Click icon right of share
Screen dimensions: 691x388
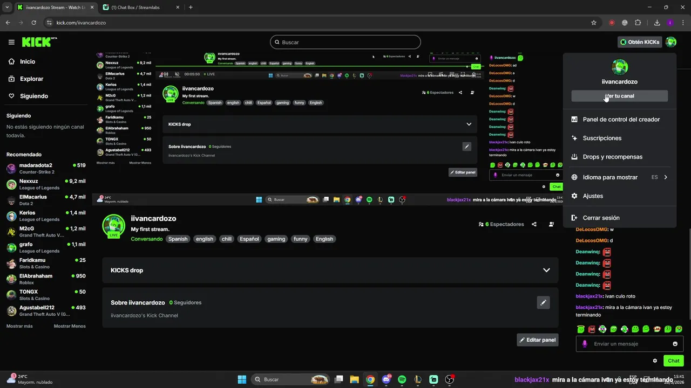click(x=551, y=224)
